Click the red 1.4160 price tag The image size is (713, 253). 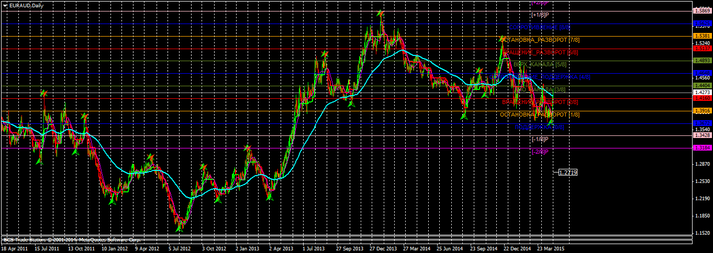702,98
